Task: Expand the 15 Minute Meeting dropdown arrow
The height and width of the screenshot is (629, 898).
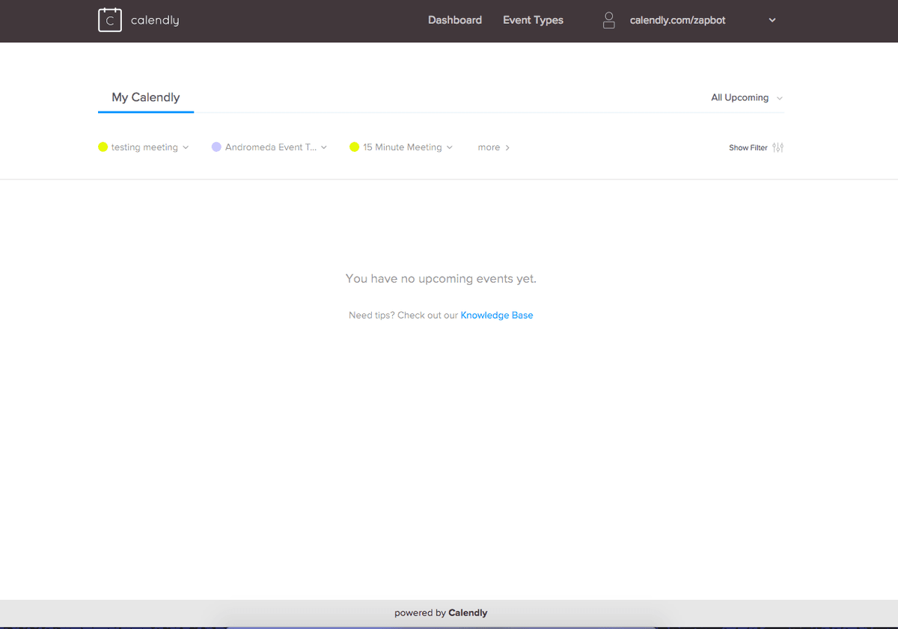Action: tap(450, 147)
